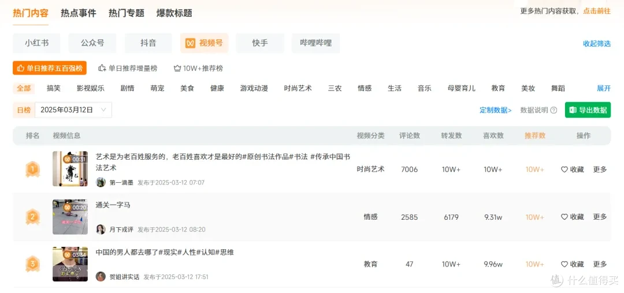The image size is (624, 293).
Task: Collapse filters via 收起筛选
Action: (596, 44)
